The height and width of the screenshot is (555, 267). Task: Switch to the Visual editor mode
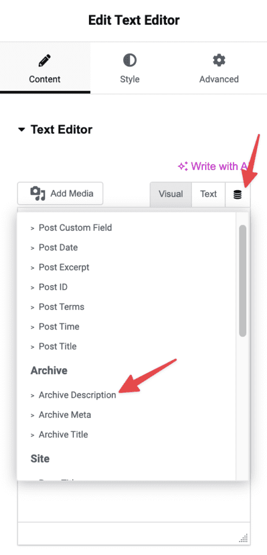171,194
